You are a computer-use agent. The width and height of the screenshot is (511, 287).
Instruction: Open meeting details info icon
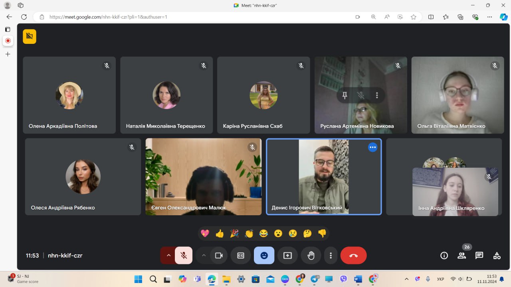coord(444,256)
